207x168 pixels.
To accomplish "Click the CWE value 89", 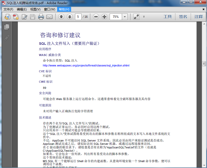I will coord(45,88).
